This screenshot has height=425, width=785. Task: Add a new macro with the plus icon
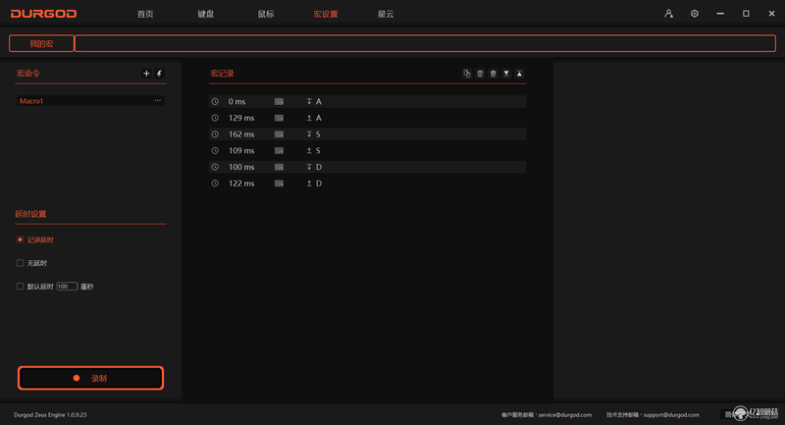point(146,74)
